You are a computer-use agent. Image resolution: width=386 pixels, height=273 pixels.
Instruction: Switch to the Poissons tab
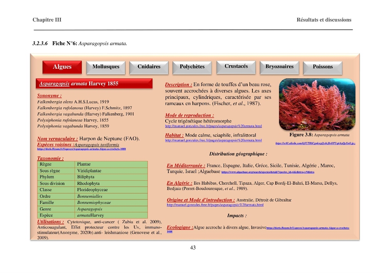coord(323,68)
